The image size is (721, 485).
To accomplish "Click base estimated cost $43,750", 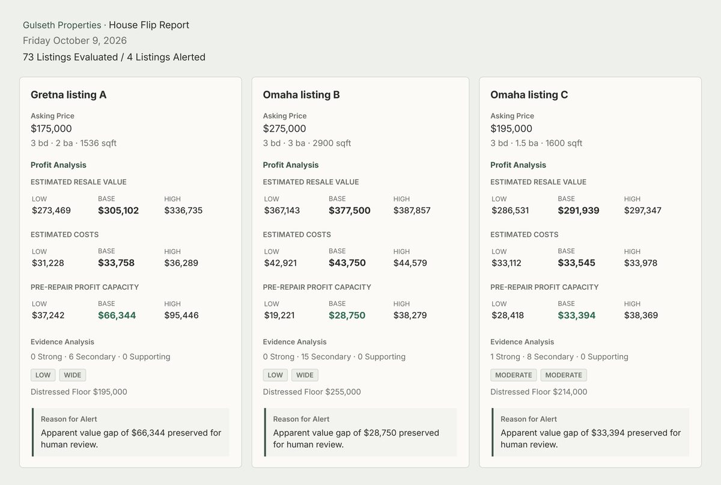I will [x=347, y=263].
